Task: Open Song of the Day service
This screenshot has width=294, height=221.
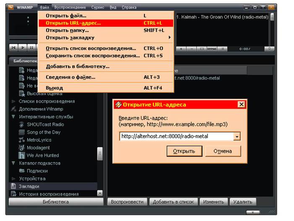Action: 44,132
